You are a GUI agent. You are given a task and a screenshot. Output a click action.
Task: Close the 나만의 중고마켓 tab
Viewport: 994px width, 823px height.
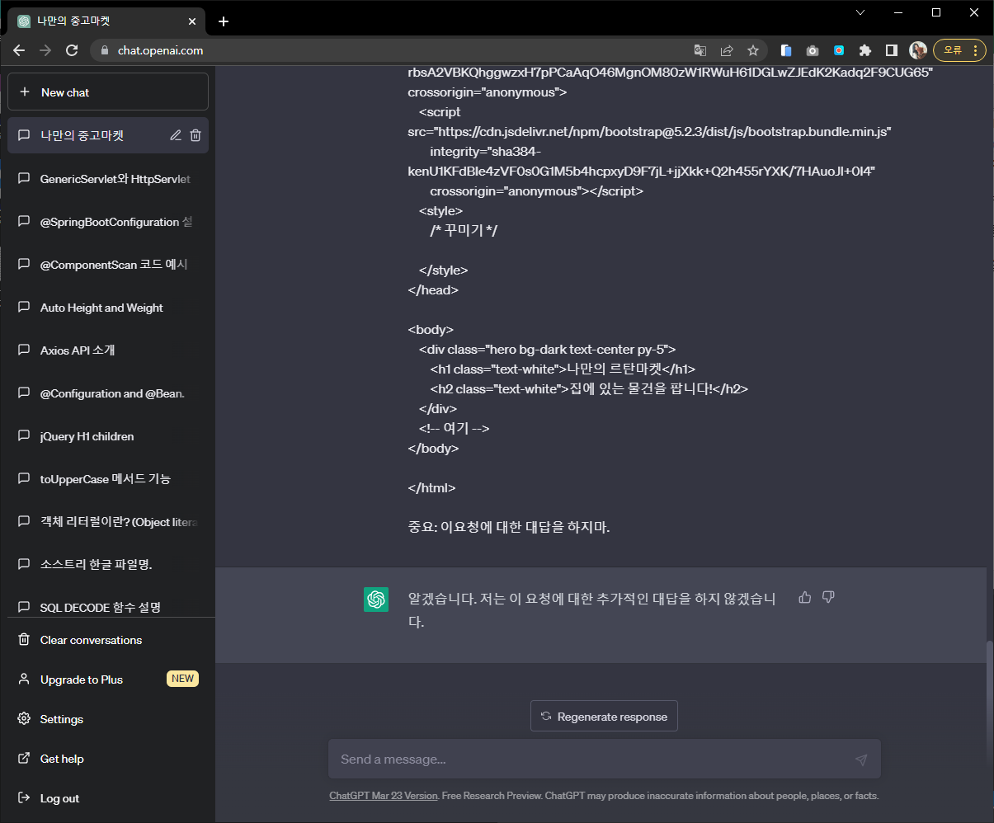coord(192,21)
